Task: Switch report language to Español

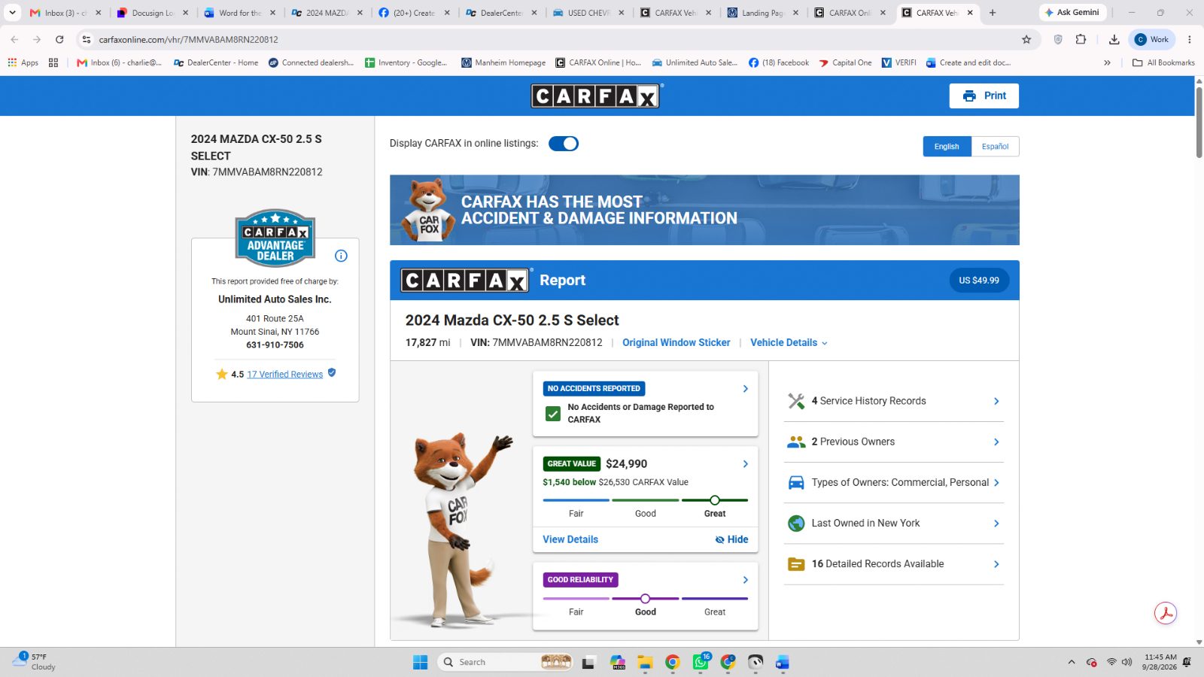Action: coord(995,147)
